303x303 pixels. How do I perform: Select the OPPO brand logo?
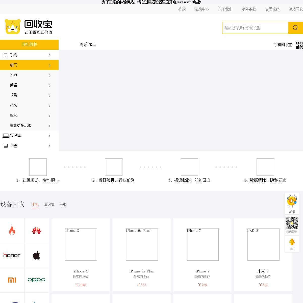[37, 280]
